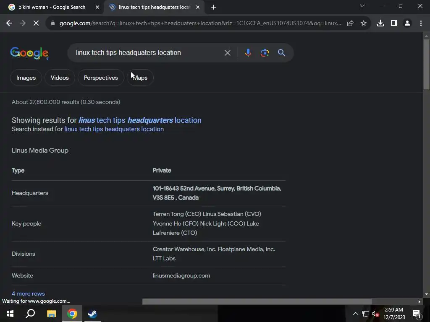This screenshot has height=322, width=430.
Task: Open Steam from taskbar
Action: click(92, 314)
